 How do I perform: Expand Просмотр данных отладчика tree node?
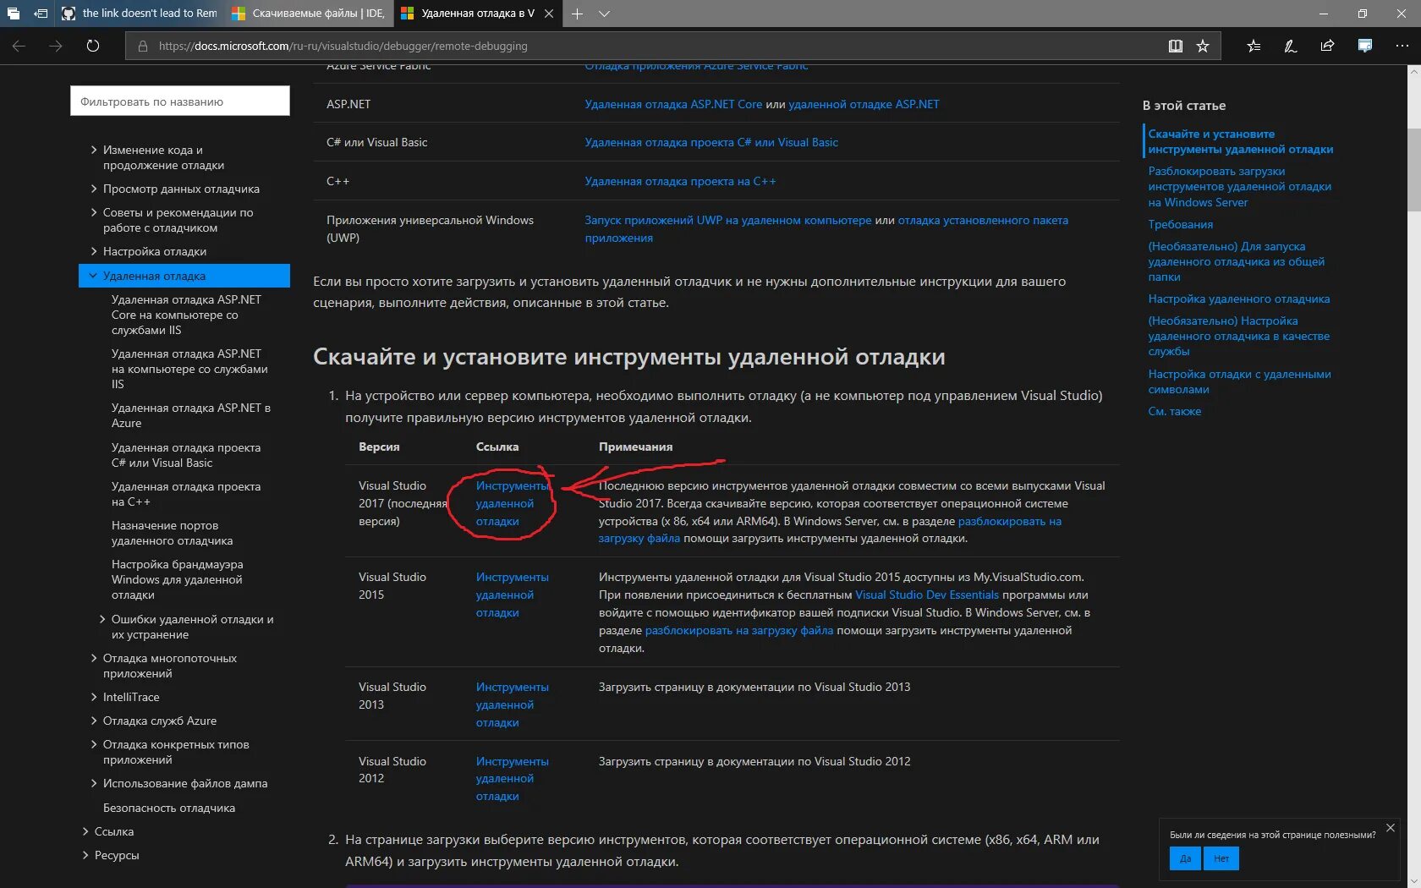[94, 189]
